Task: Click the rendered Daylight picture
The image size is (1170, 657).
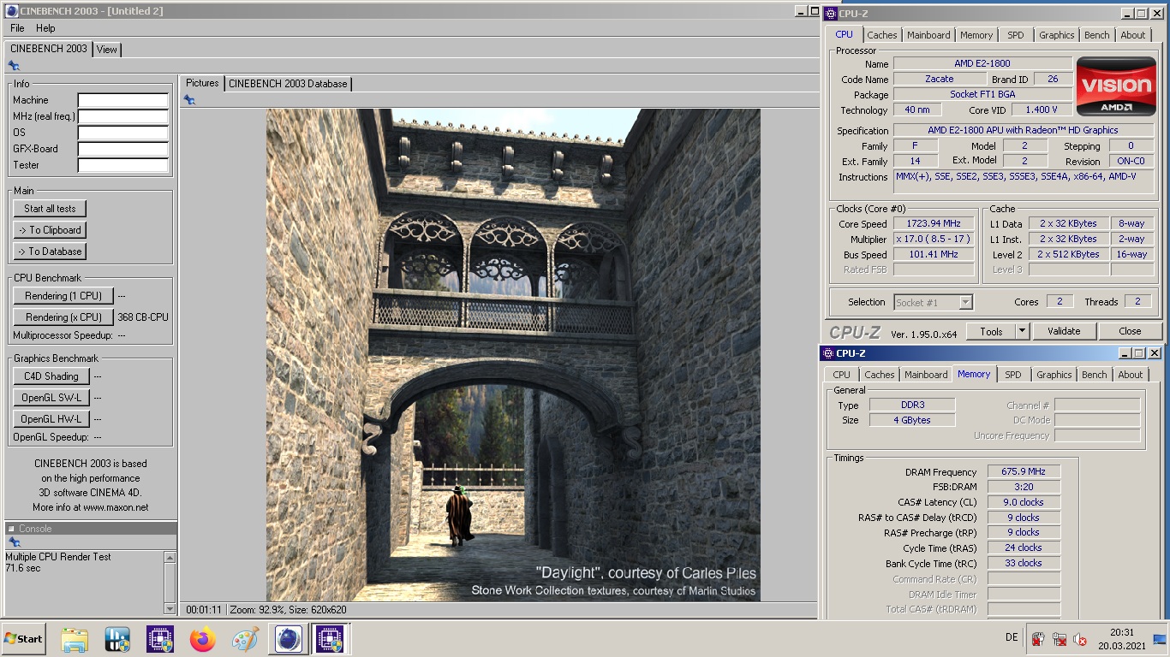Action: click(513, 355)
